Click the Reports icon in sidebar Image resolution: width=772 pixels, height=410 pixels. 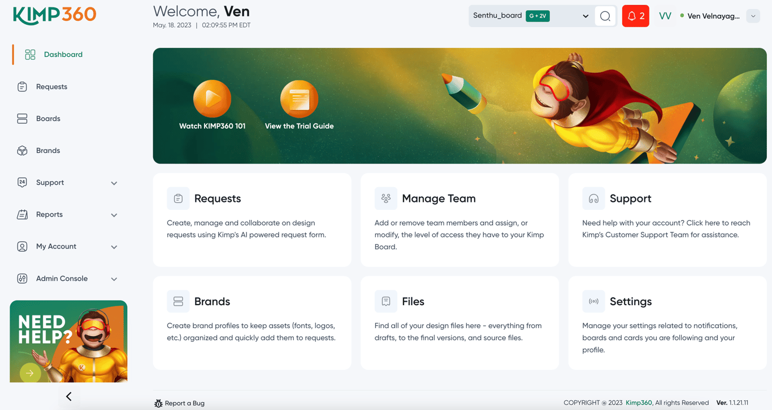pos(22,215)
